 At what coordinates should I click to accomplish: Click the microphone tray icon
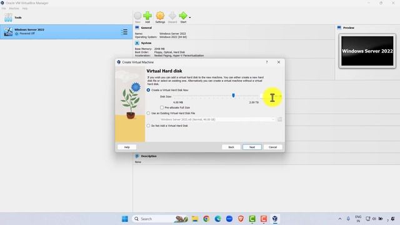(348, 219)
